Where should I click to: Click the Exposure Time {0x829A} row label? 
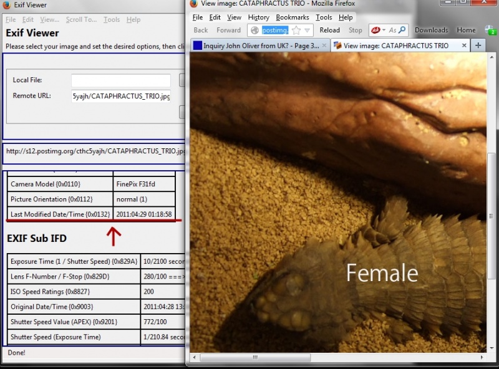tap(74, 262)
